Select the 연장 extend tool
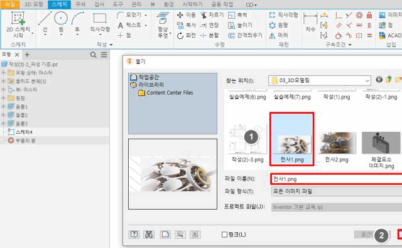This screenshot has height=248, width=402. [x=209, y=25]
